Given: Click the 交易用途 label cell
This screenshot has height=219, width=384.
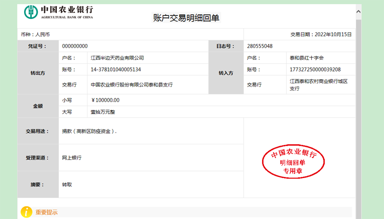Looking at the screenshot, I should point(38,131).
